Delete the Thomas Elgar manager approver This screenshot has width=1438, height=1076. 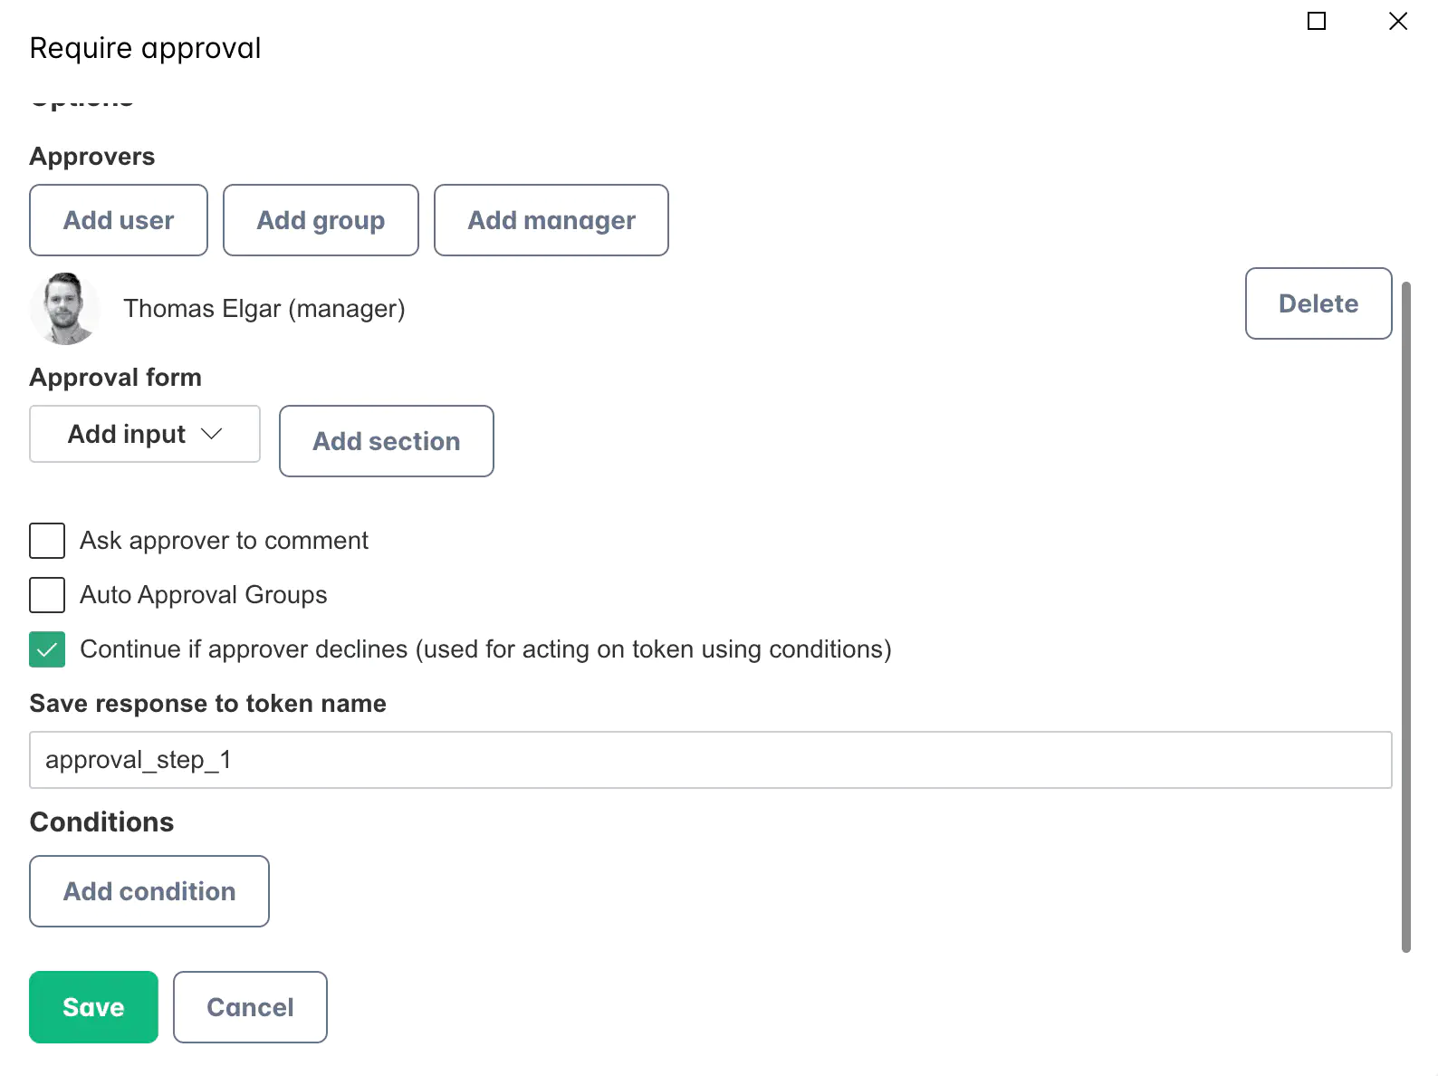(x=1318, y=303)
